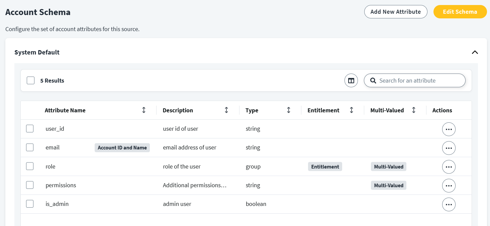Click the 'email' attribute name
This screenshot has width=490, height=226.
53,147
